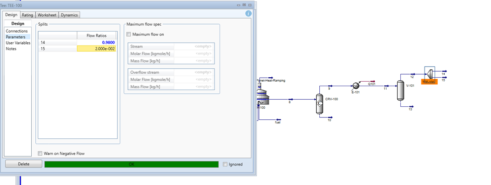491x185 pixels.
Task: Select the TEE-100 tee icon on flowsheet
Action: coord(430,74)
